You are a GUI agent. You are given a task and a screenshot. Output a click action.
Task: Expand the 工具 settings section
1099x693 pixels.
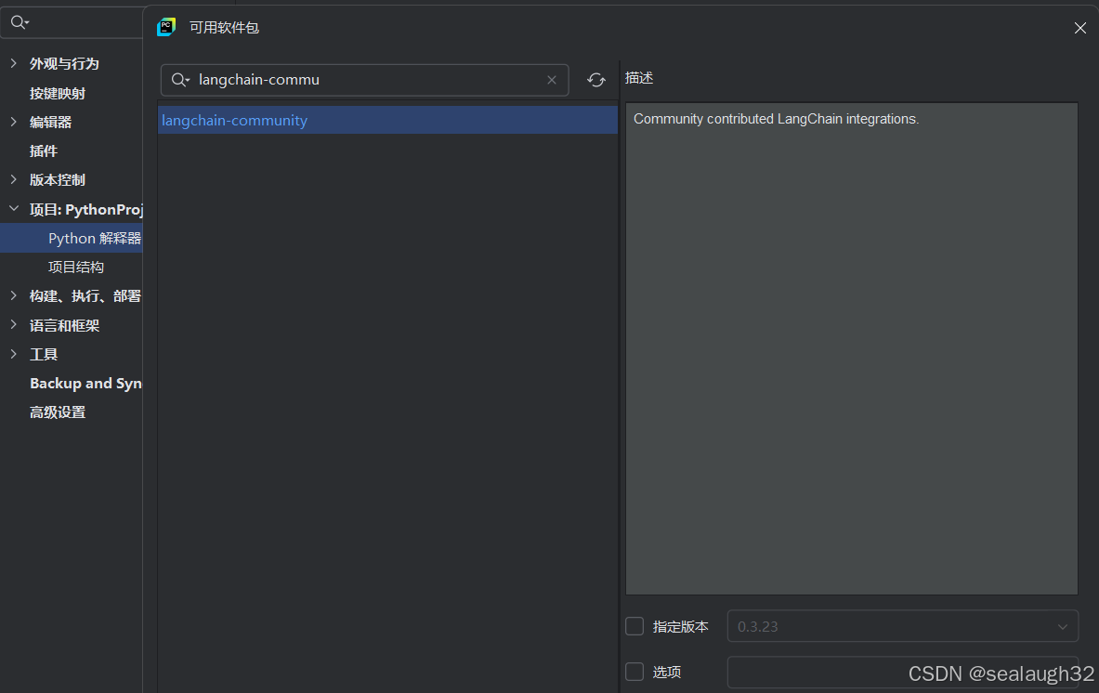coord(13,354)
